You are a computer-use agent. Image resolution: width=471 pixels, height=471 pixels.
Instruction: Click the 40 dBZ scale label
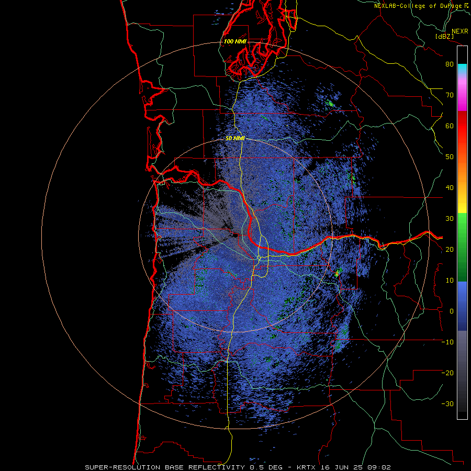pyautogui.click(x=450, y=188)
